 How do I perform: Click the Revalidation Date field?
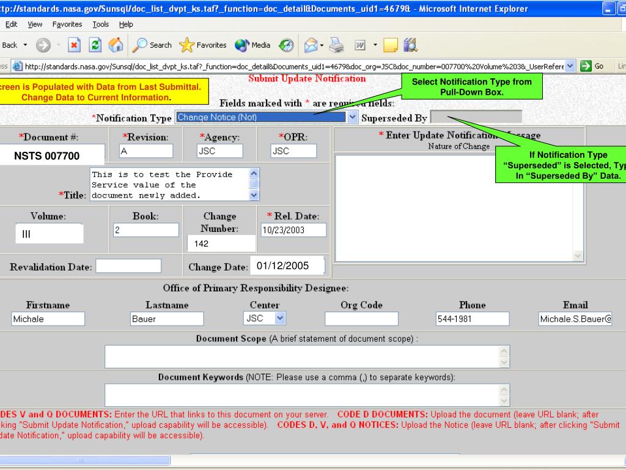click(128, 266)
